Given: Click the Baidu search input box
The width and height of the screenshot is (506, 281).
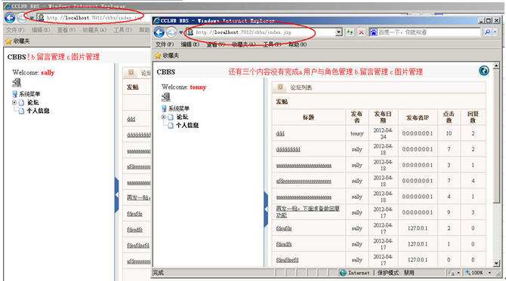Looking at the screenshot, I should (429, 32).
